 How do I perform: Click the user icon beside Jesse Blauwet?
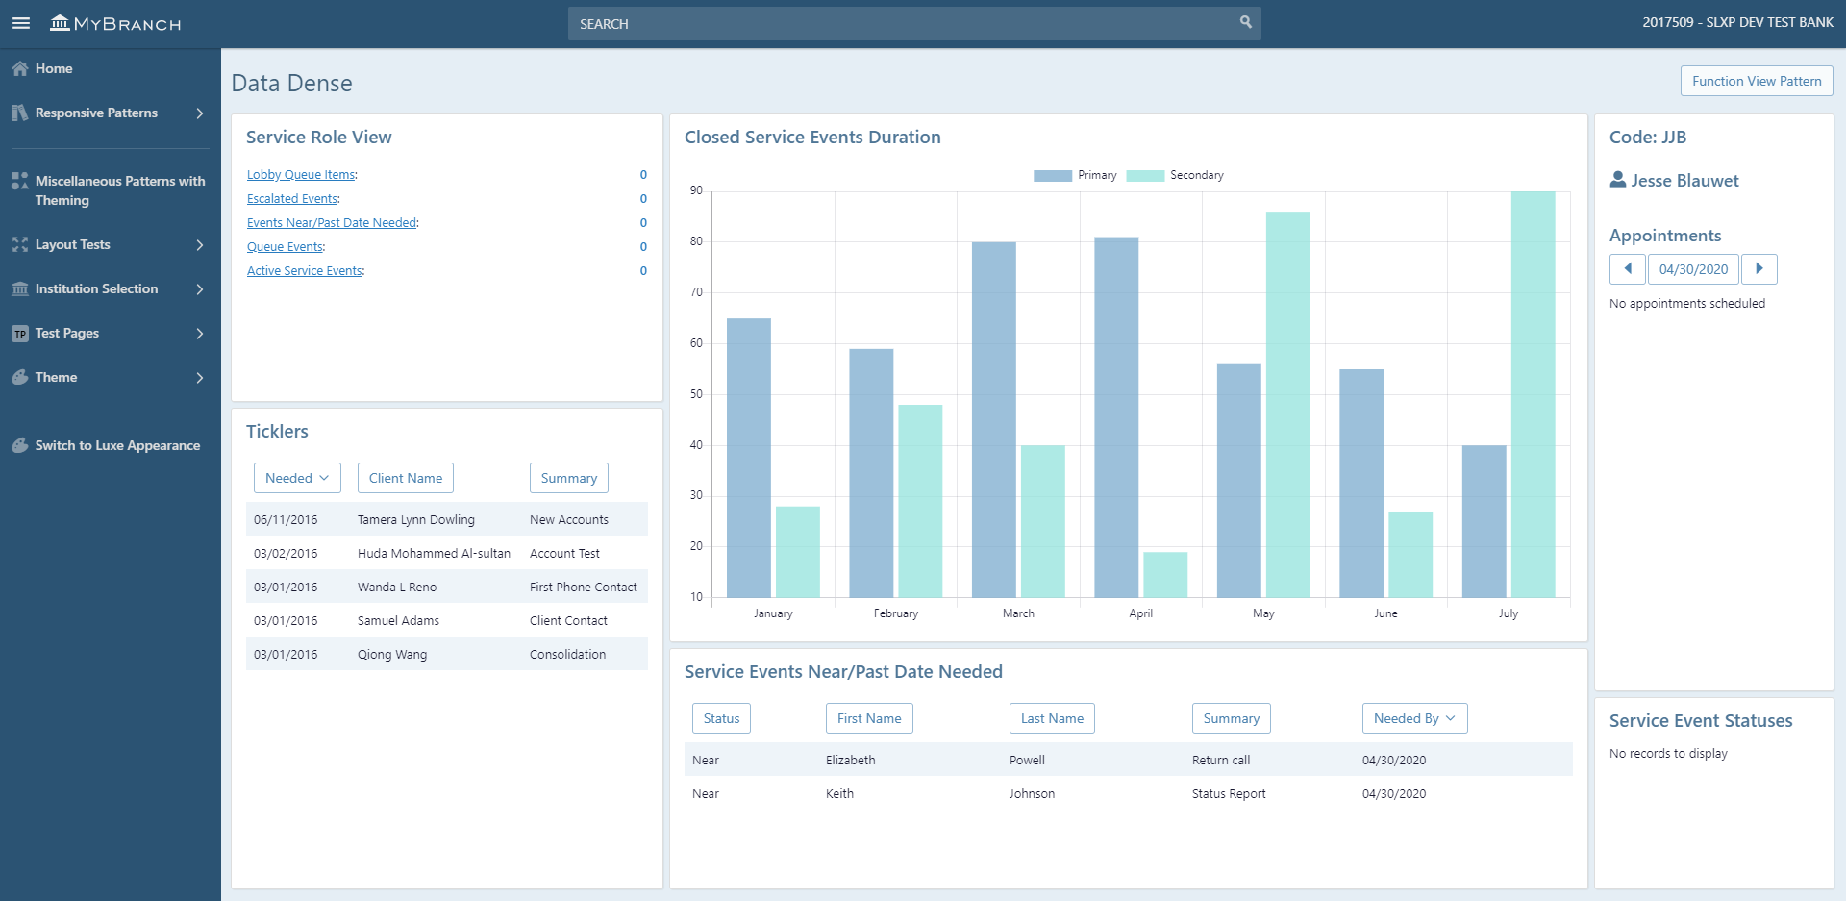[1618, 180]
